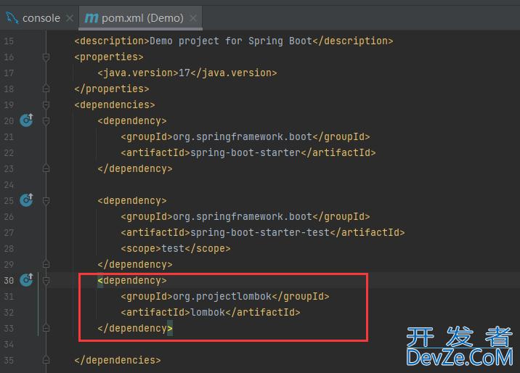The height and width of the screenshot is (373, 520).
Task: Close the pom.xml (Demo) tab
Action: [193, 18]
